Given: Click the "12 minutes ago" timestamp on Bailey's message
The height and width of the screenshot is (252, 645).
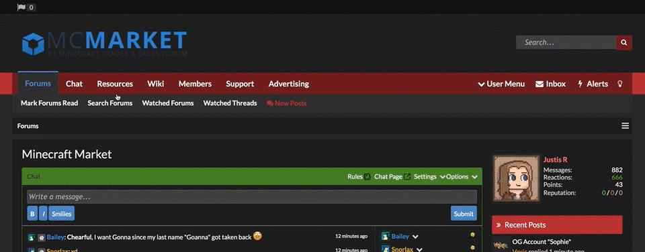Looking at the screenshot, I should pyautogui.click(x=351, y=237).
